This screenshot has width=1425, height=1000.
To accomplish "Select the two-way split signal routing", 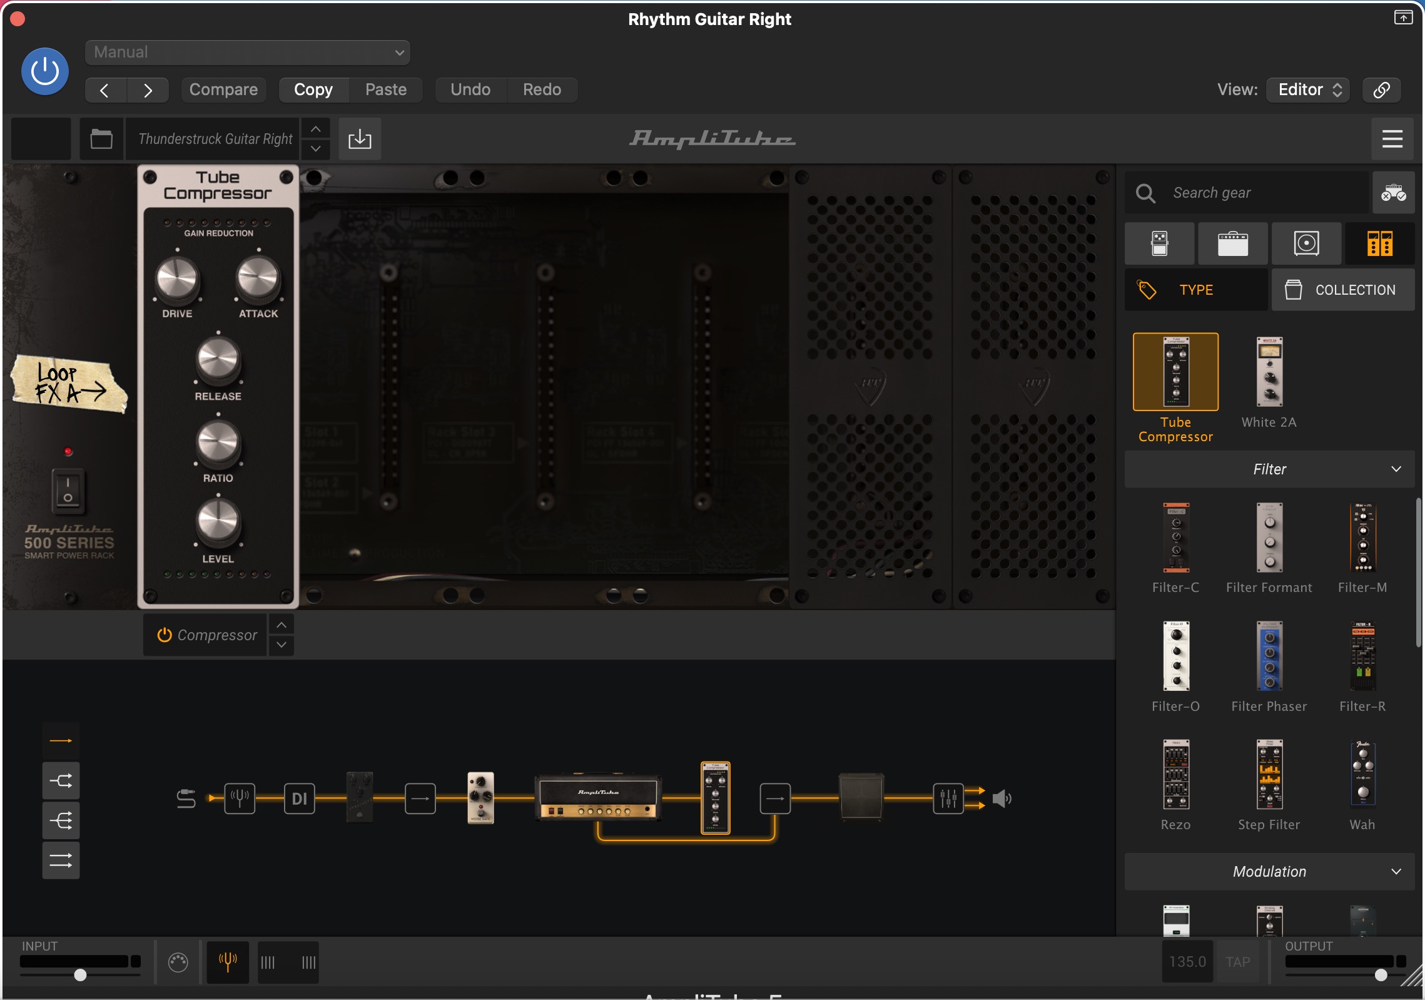I will point(61,780).
